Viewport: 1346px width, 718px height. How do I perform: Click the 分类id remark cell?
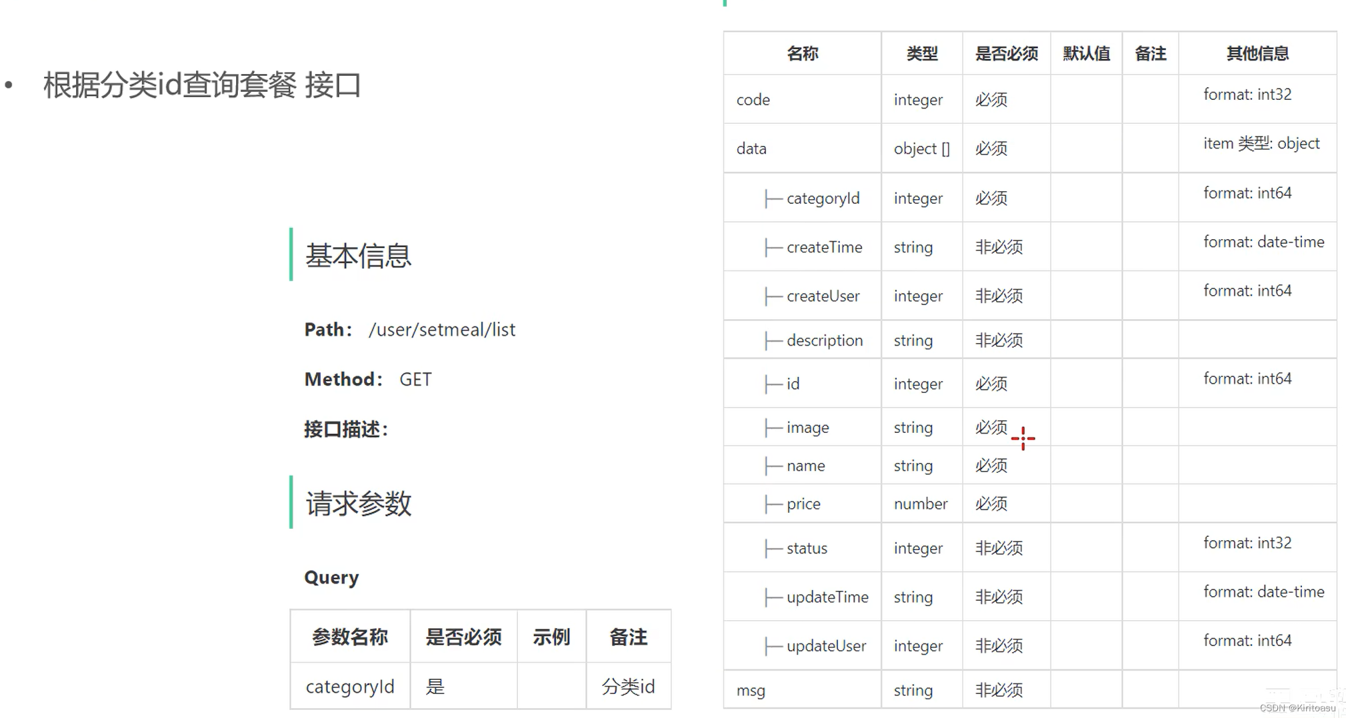click(x=627, y=686)
